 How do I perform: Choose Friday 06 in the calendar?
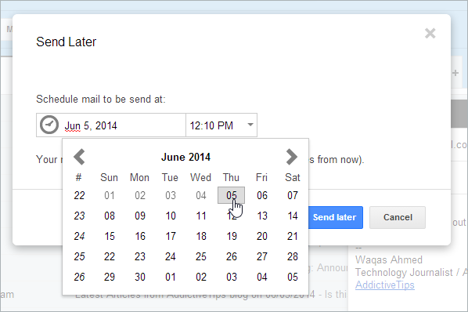262,195
